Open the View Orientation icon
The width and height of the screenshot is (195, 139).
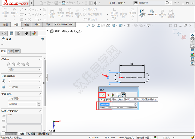point(113,25)
